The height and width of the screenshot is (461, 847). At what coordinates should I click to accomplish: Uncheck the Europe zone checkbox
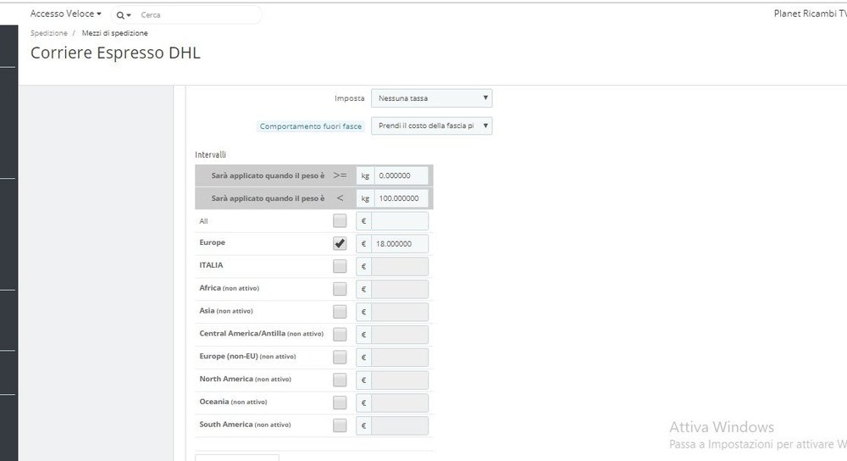click(340, 243)
